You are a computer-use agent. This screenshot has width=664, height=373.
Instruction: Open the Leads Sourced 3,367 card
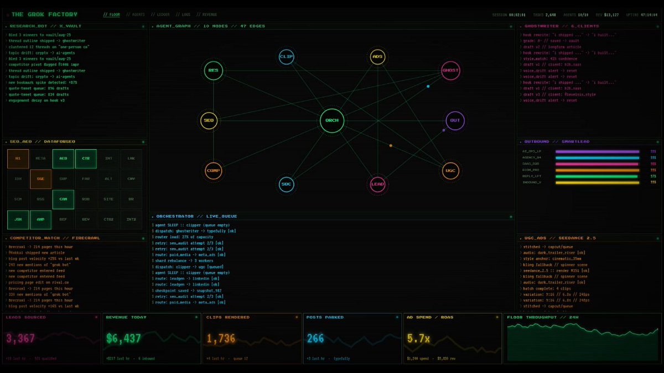[x=52, y=338]
